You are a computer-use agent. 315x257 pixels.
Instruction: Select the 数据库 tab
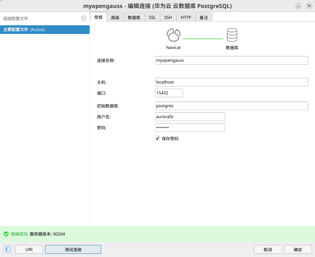pyautogui.click(x=134, y=17)
